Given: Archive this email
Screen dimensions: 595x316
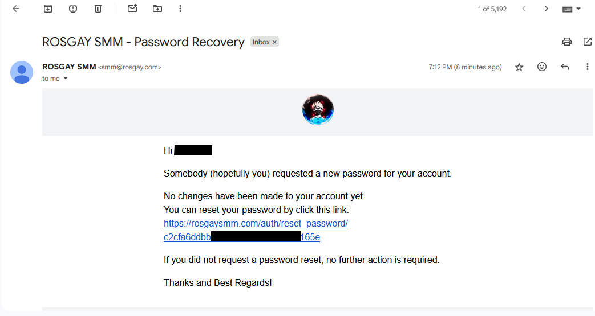Looking at the screenshot, I should (48, 9).
